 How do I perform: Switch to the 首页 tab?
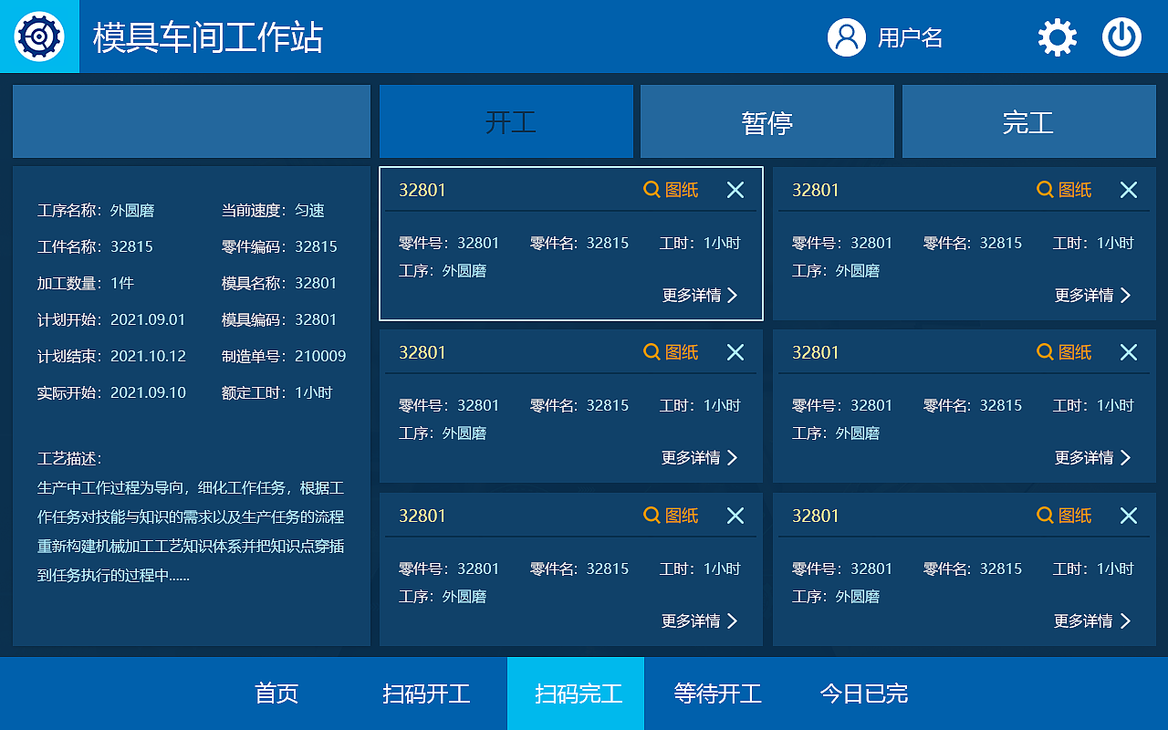276,693
